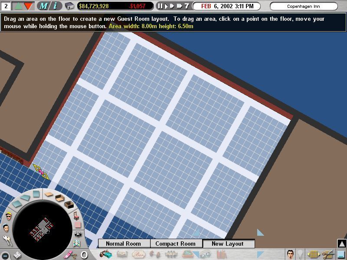This screenshot has width=347, height=260.
Task: Click the hotel building overview icon
Action: click(x=69, y=6)
